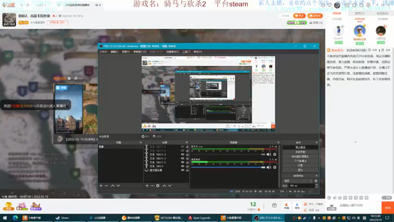Open the scene transition type dropdown

tap(298, 181)
